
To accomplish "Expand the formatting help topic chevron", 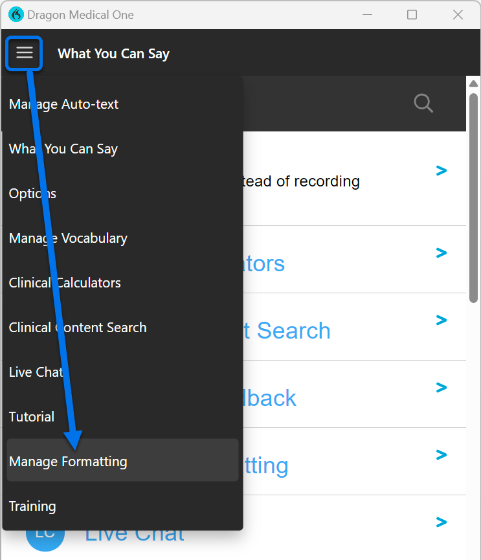I will pos(441,454).
